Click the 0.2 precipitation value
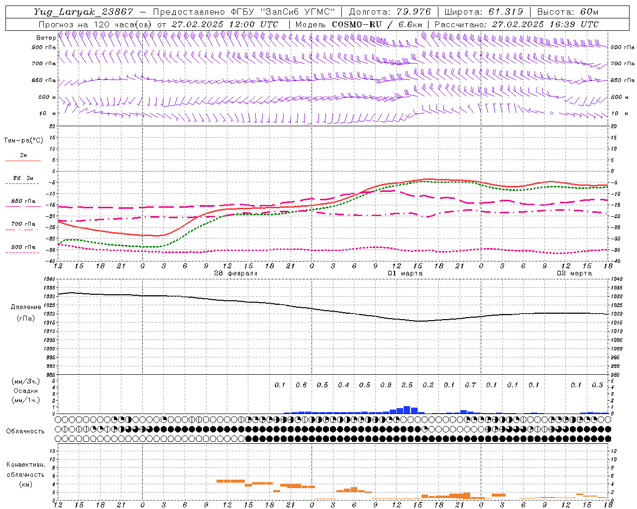This screenshot has height=509, width=637. point(428,385)
